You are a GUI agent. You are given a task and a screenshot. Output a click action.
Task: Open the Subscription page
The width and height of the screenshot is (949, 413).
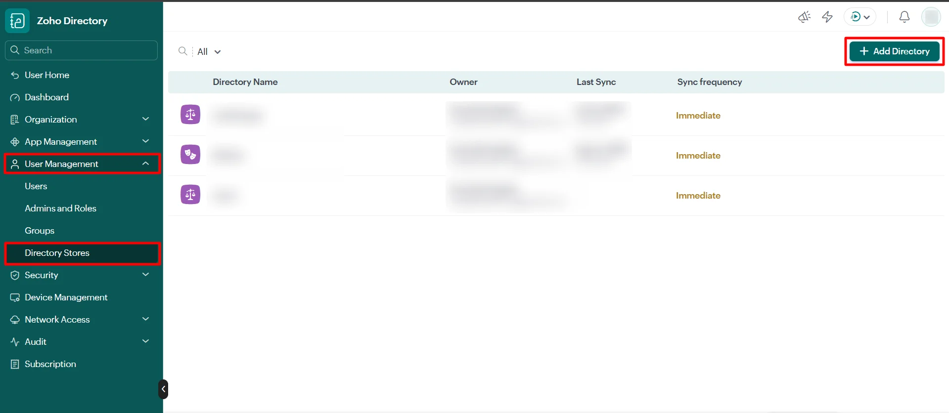coord(50,364)
